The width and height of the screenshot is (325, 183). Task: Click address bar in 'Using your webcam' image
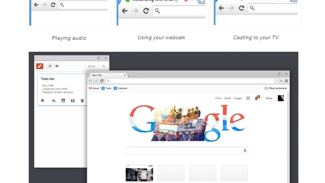[x=179, y=11]
